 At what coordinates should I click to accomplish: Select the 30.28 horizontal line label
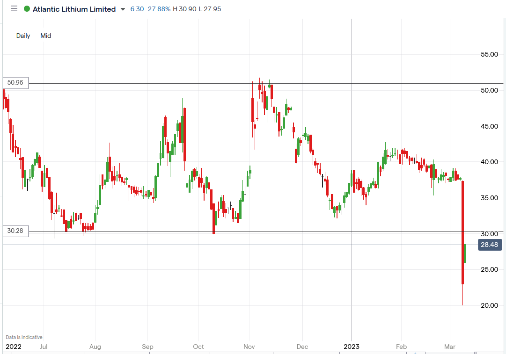coord(15,231)
